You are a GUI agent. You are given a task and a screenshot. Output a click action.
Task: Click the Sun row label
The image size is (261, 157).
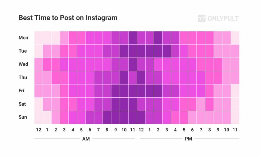click(23, 117)
